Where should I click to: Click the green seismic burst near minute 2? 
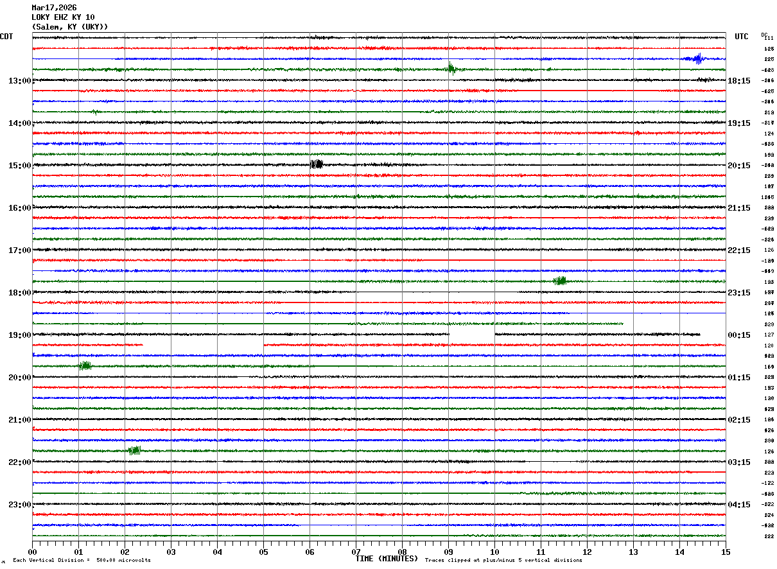point(134,450)
